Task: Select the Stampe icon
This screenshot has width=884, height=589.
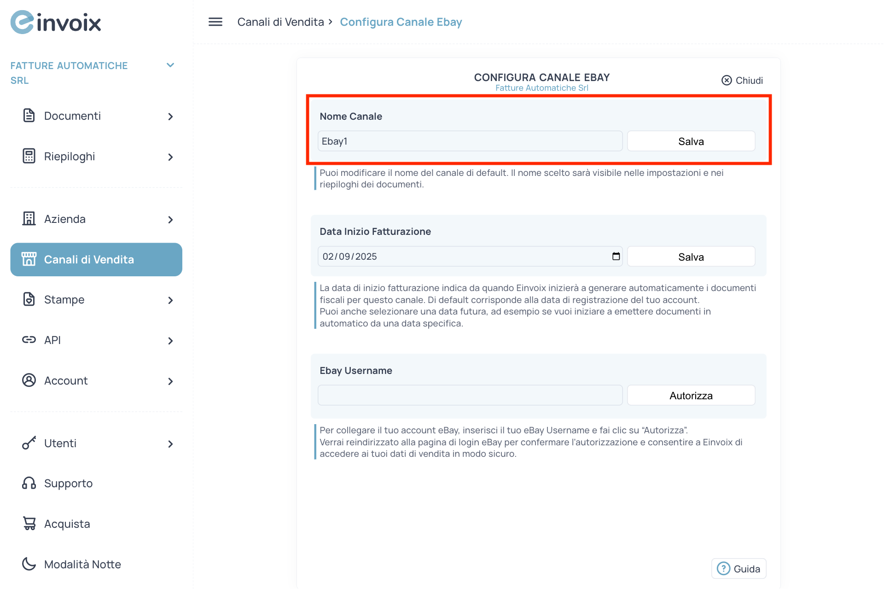Action: pos(29,299)
